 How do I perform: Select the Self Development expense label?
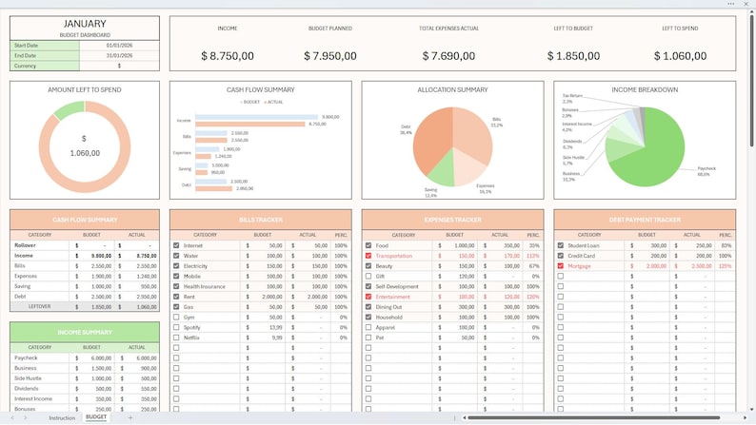click(x=397, y=286)
